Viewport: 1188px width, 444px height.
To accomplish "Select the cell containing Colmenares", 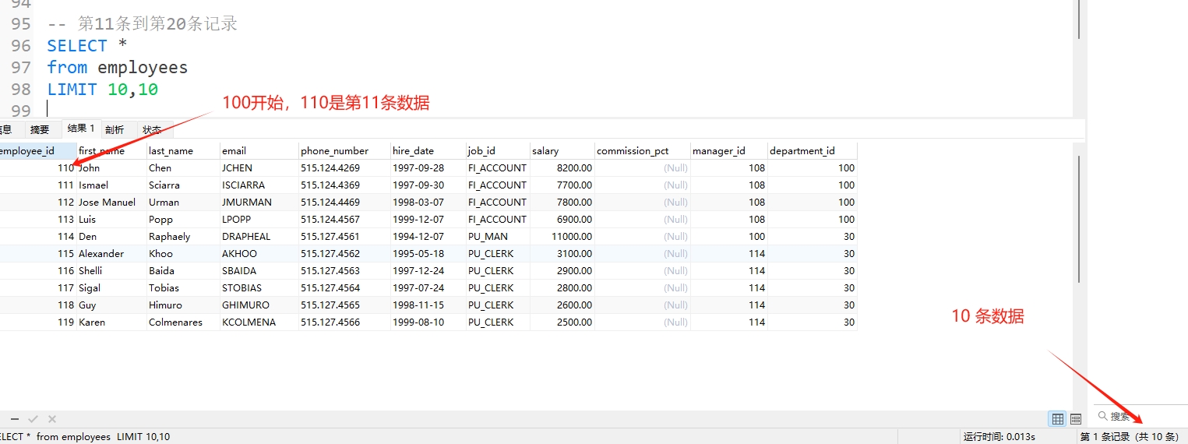I will coord(182,322).
